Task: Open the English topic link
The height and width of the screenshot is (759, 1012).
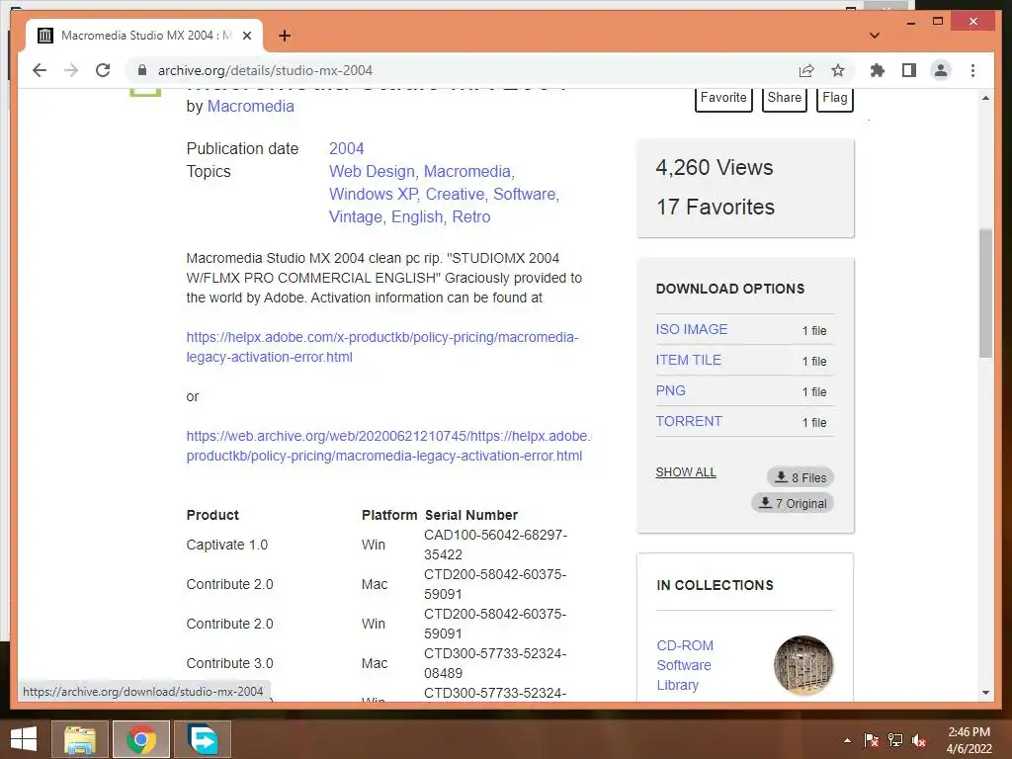Action: [x=417, y=216]
